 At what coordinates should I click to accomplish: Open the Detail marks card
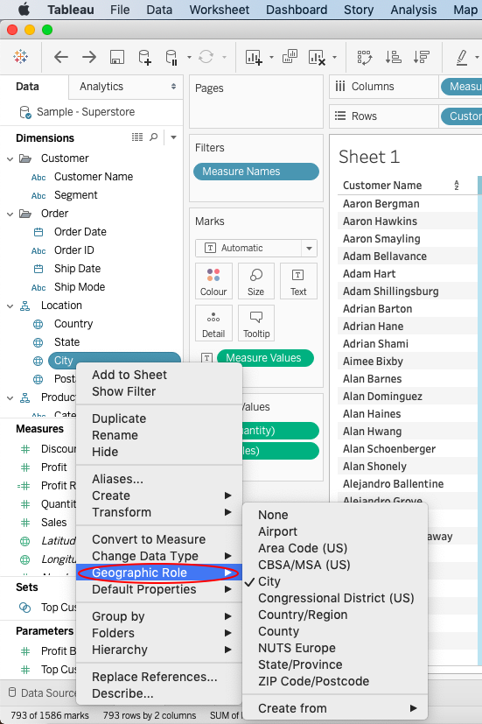pyautogui.click(x=213, y=323)
